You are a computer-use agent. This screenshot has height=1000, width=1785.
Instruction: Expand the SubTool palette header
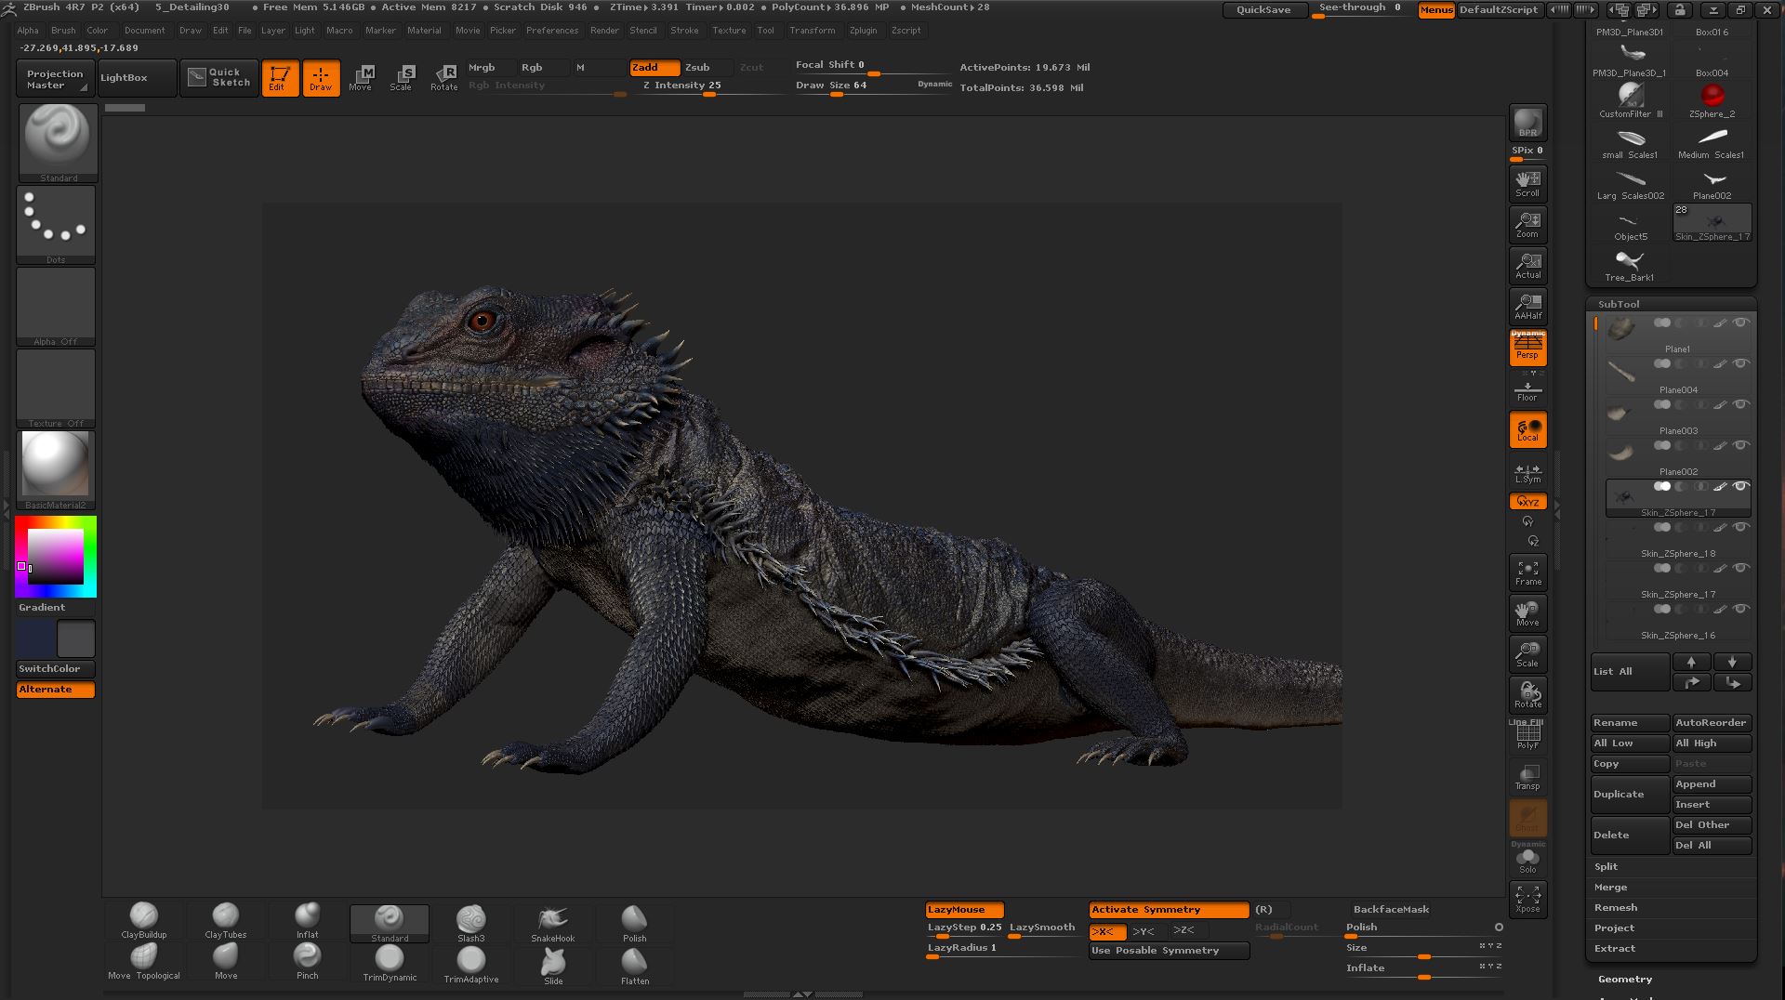pyautogui.click(x=1619, y=304)
